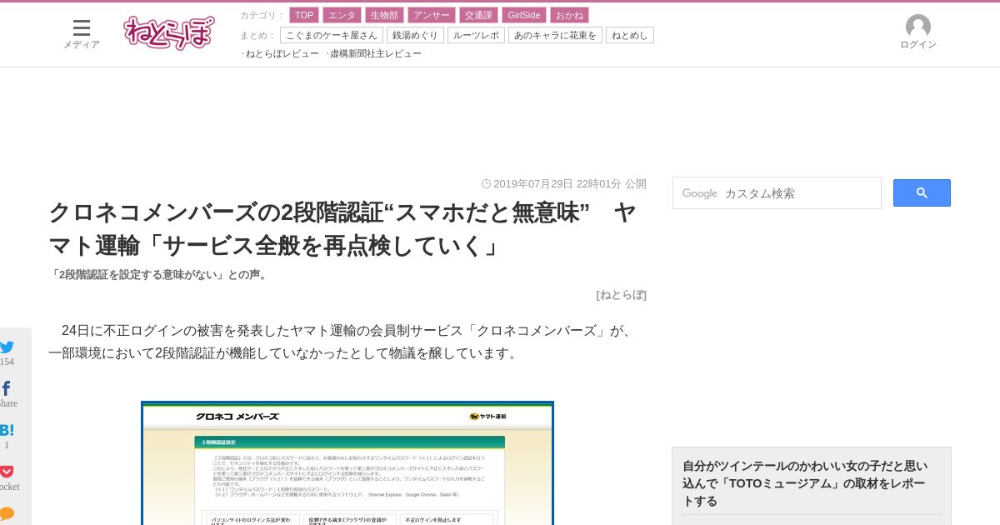Screen dimensions: 1000x525
Task: Click the subtitle 「2段階認証を設定する意味がない」との声。
Action: 159,275
